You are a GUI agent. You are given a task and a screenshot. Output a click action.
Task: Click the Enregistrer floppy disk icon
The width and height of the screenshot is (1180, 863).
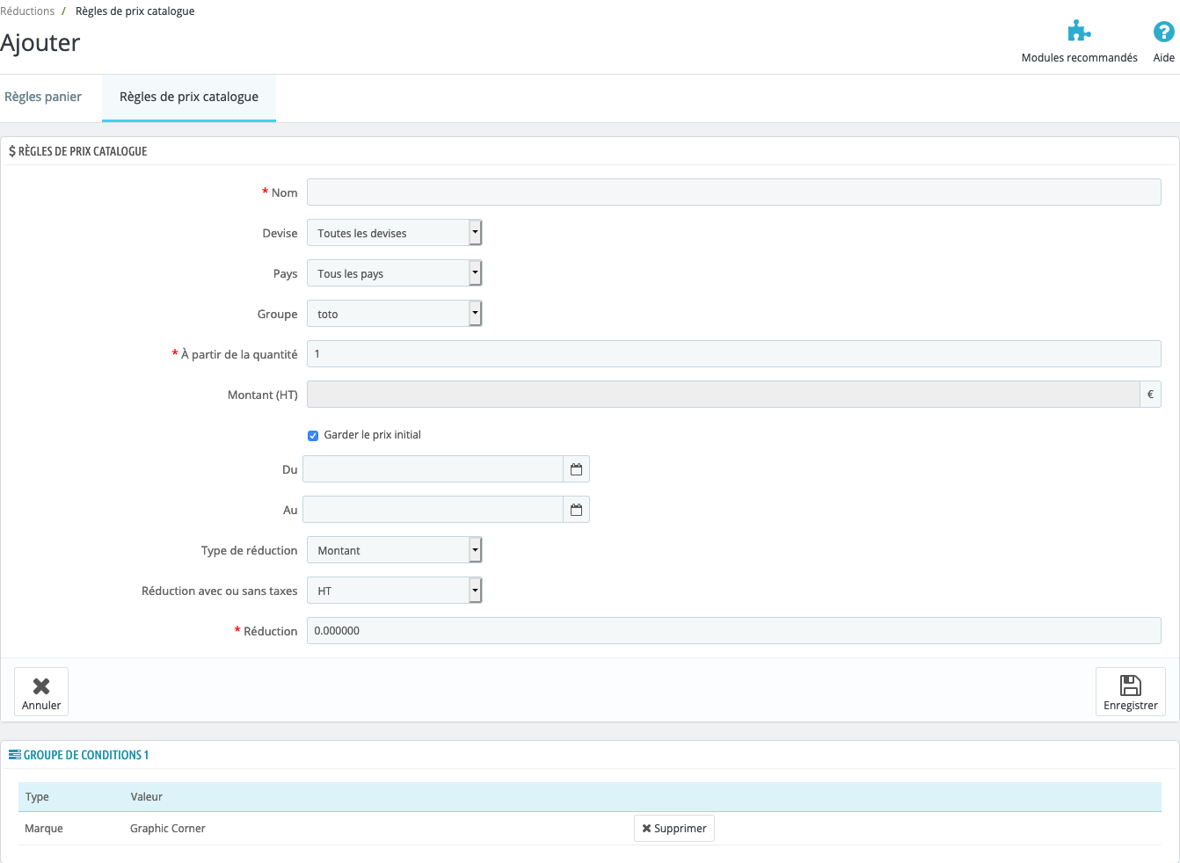(x=1130, y=685)
